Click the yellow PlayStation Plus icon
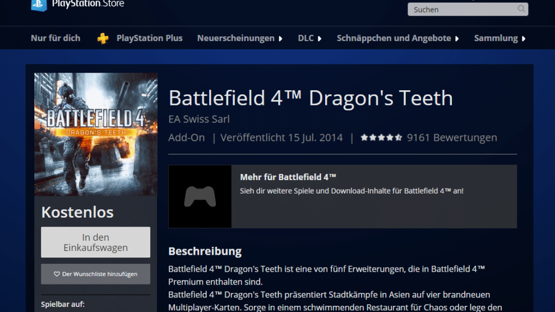Screen dimensions: 555x312 tap(103, 39)
